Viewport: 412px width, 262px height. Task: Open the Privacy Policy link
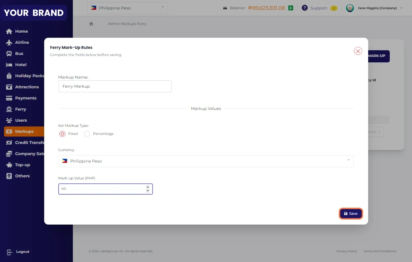pos(347,251)
